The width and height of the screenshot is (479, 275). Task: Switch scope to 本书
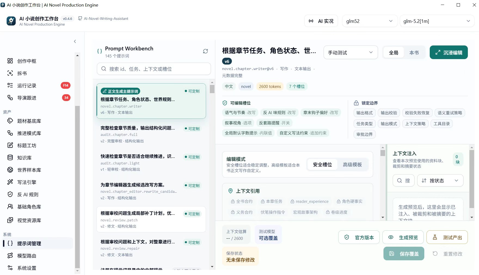tap(414, 53)
